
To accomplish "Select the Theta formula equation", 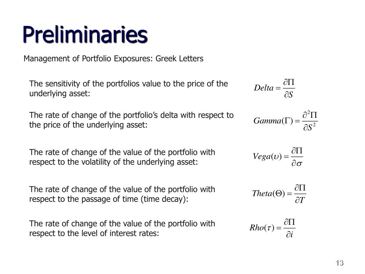I will pyautogui.click(x=279, y=194).
